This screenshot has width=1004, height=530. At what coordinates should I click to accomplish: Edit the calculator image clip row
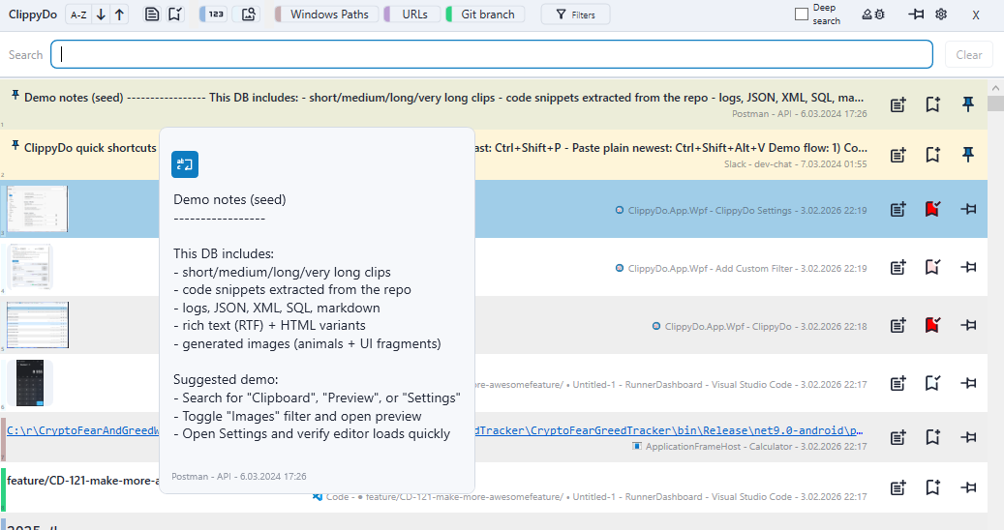898,384
